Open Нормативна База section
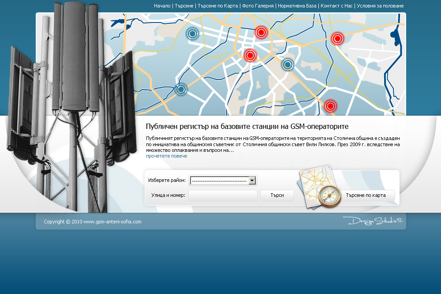 pos(297,6)
